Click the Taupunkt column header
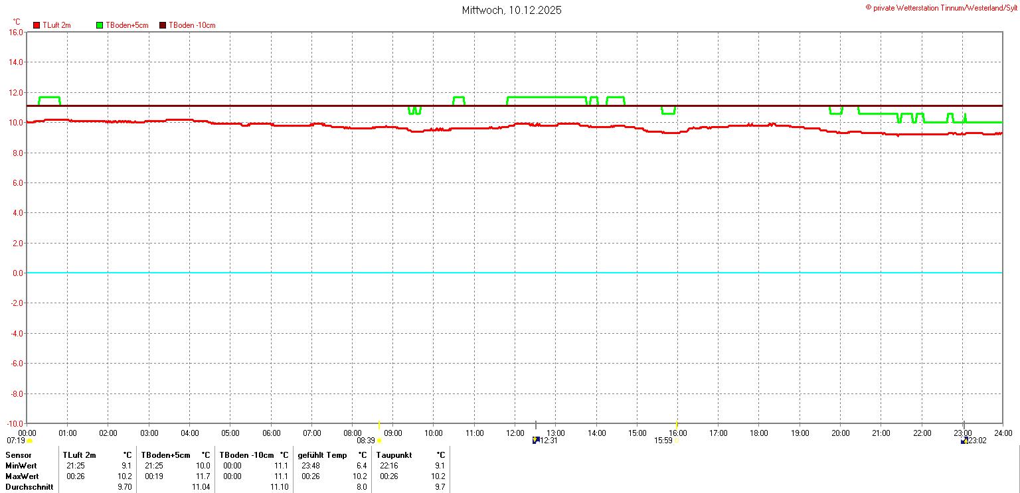This screenshot has height=493, width=1020. [x=394, y=455]
